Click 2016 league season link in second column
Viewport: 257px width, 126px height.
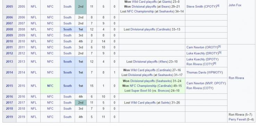(22, 96)
